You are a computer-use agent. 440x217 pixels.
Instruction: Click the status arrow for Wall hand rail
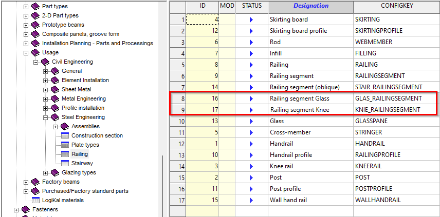(x=251, y=200)
